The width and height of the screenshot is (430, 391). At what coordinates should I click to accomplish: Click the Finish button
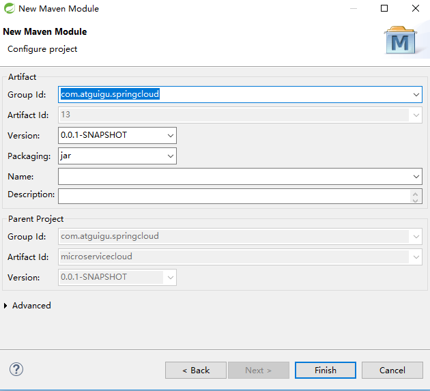pos(326,370)
